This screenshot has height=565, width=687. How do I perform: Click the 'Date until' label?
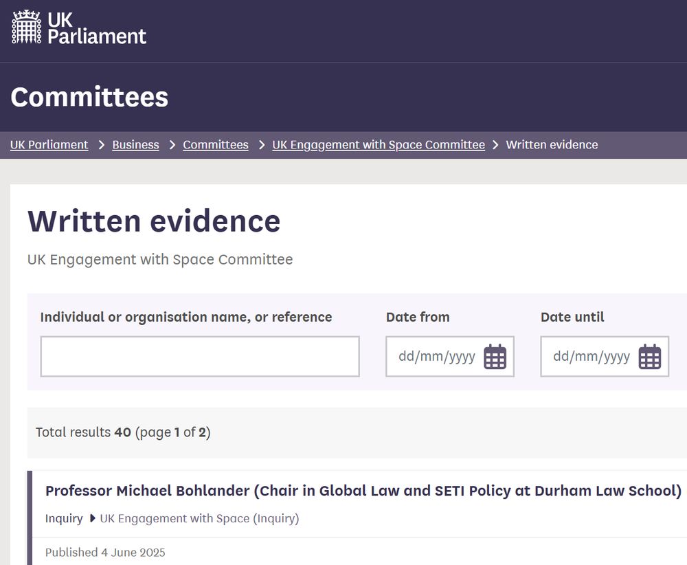(572, 317)
